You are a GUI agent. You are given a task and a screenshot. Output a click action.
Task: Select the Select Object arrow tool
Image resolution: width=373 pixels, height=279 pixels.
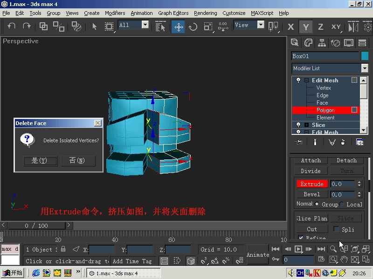pos(94,26)
